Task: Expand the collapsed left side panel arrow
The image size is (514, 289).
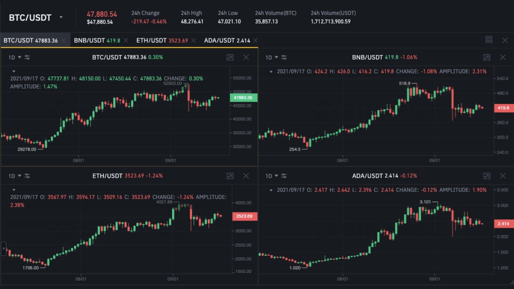Action: coord(3,248)
